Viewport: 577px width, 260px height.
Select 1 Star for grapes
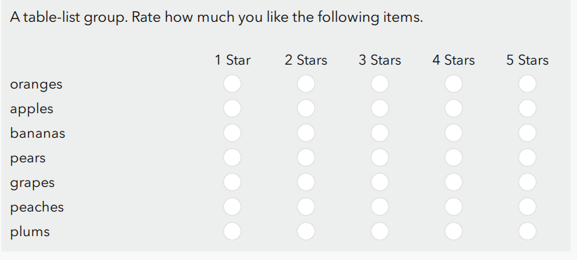click(x=232, y=182)
